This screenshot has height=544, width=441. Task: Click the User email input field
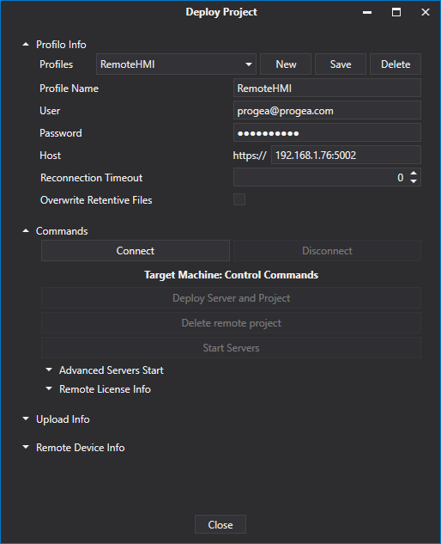[x=327, y=111]
